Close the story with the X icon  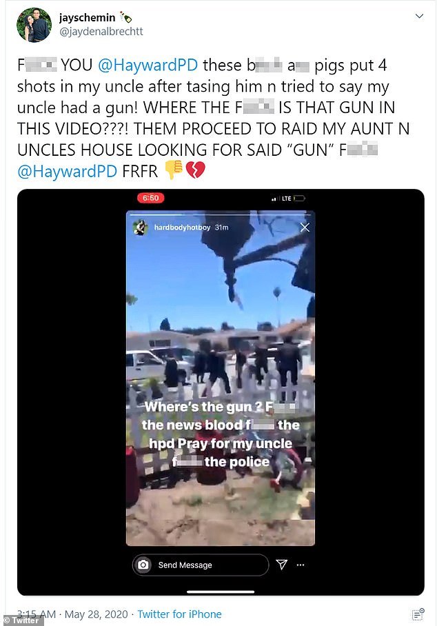pyautogui.click(x=305, y=227)
